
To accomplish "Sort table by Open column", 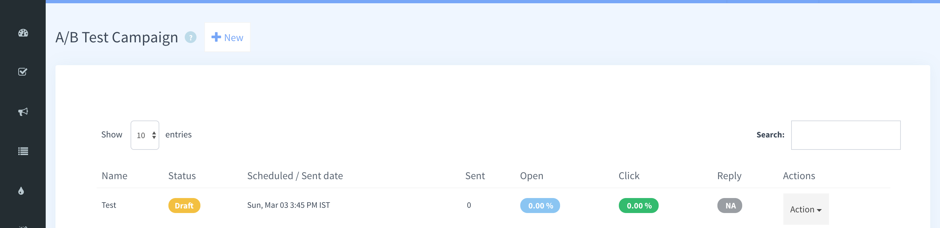I will (x=531, y=176).
